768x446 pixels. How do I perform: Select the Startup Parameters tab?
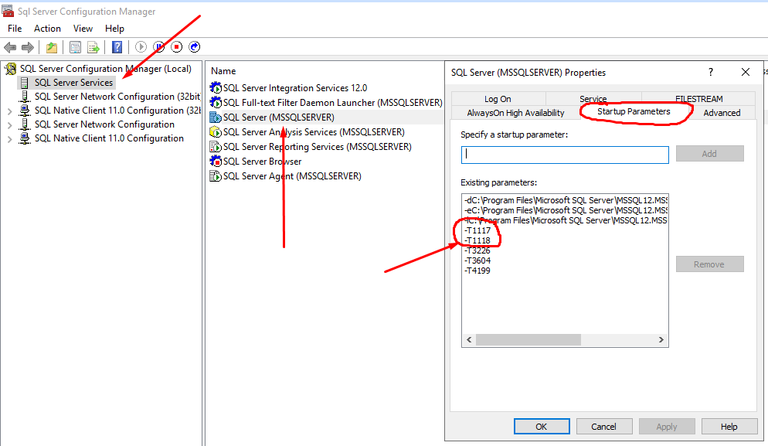[634, 112]
